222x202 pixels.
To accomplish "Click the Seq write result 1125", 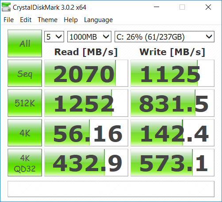I will click(172, 73).
